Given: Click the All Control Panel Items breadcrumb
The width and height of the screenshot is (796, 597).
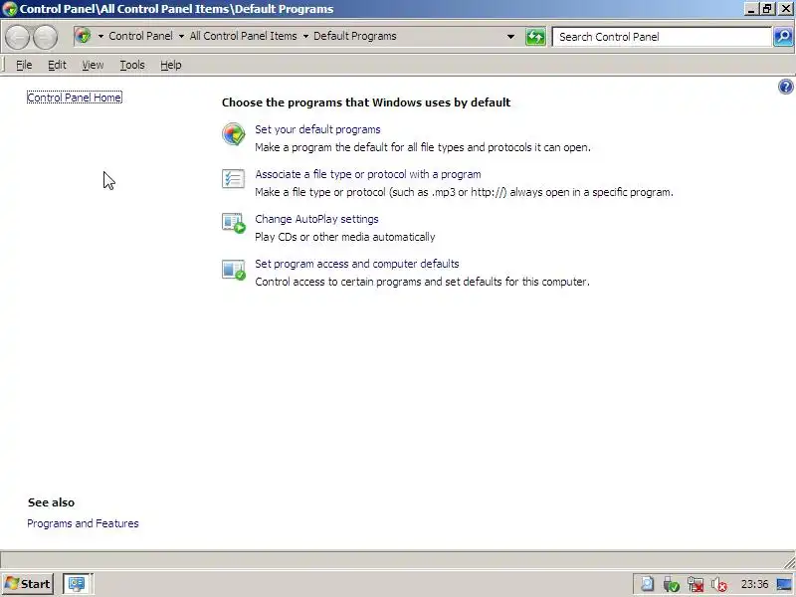Looking at the screenshot, I should point(243,36).
